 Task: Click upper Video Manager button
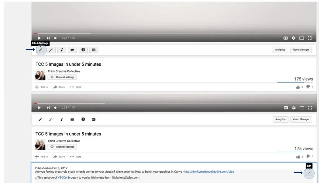click(x=301, y=50)
